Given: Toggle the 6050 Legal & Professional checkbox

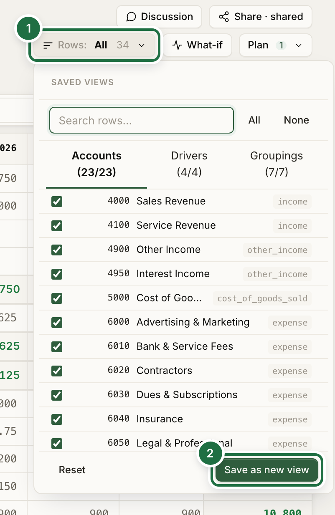Looking at the screenshot, I should pyautogui.click(x=57, y=444).
